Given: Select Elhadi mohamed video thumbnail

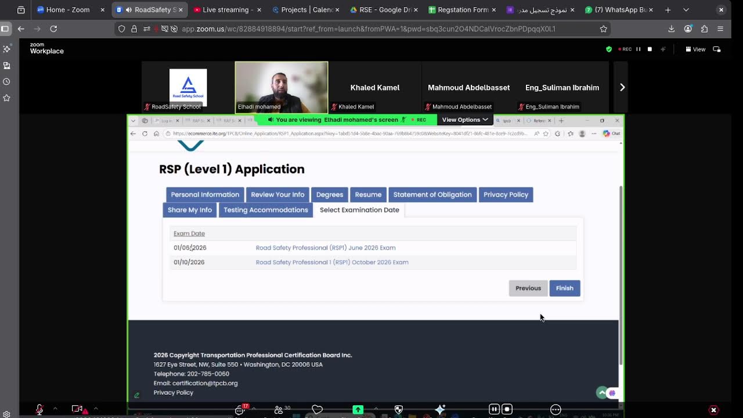Looking at the screenshot, I should pos(282,87).
